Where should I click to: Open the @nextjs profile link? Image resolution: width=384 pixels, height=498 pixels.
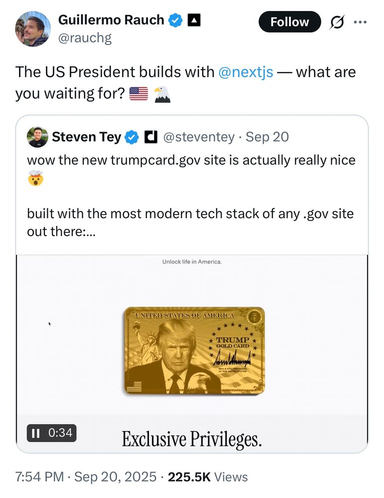pyautogui.click(x=245, y=72)
